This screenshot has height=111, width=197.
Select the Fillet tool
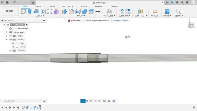pyautogui.click(x=71, y=11)
